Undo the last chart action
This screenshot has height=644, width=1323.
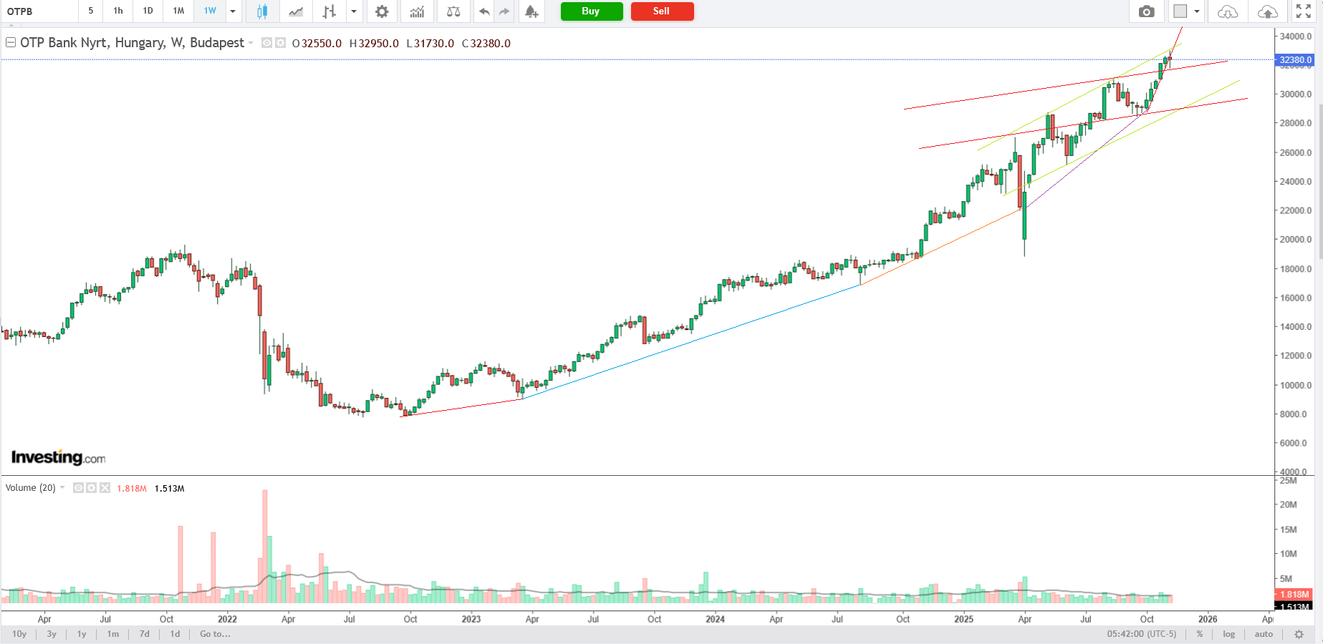click(x=485, y=11)
